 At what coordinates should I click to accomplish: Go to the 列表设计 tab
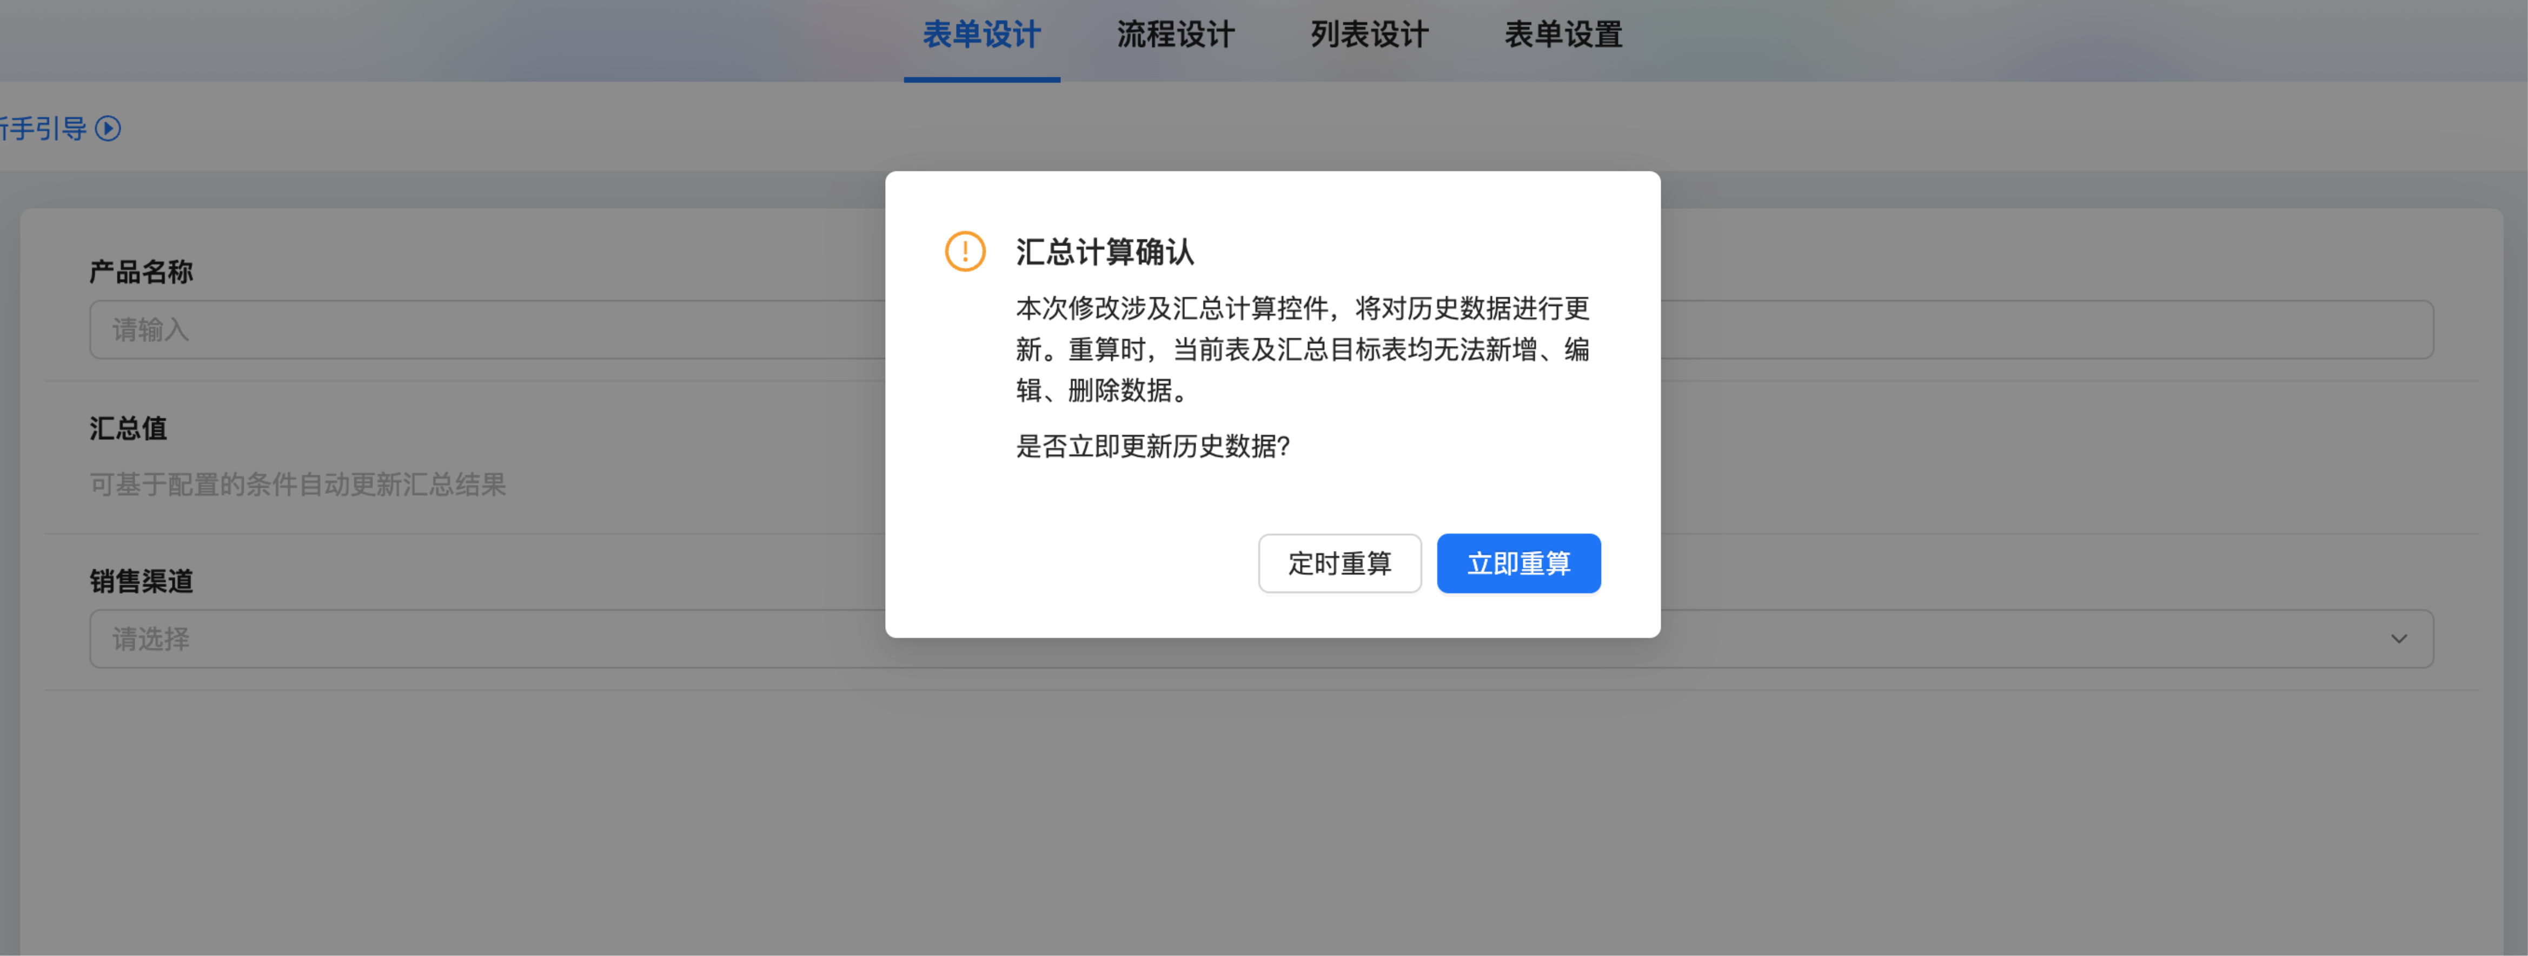coord(1369,35)
